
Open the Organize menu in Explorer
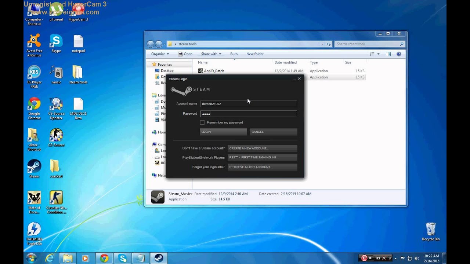[x=160, y=54]
